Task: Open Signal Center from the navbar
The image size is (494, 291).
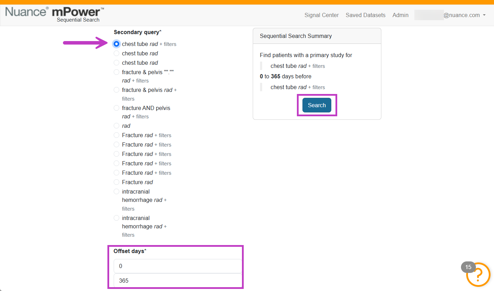Action: click(322, 15)
